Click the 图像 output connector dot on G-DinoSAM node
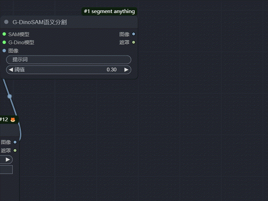Viewport: 268px width, 201px height. (x=134, y=34)
